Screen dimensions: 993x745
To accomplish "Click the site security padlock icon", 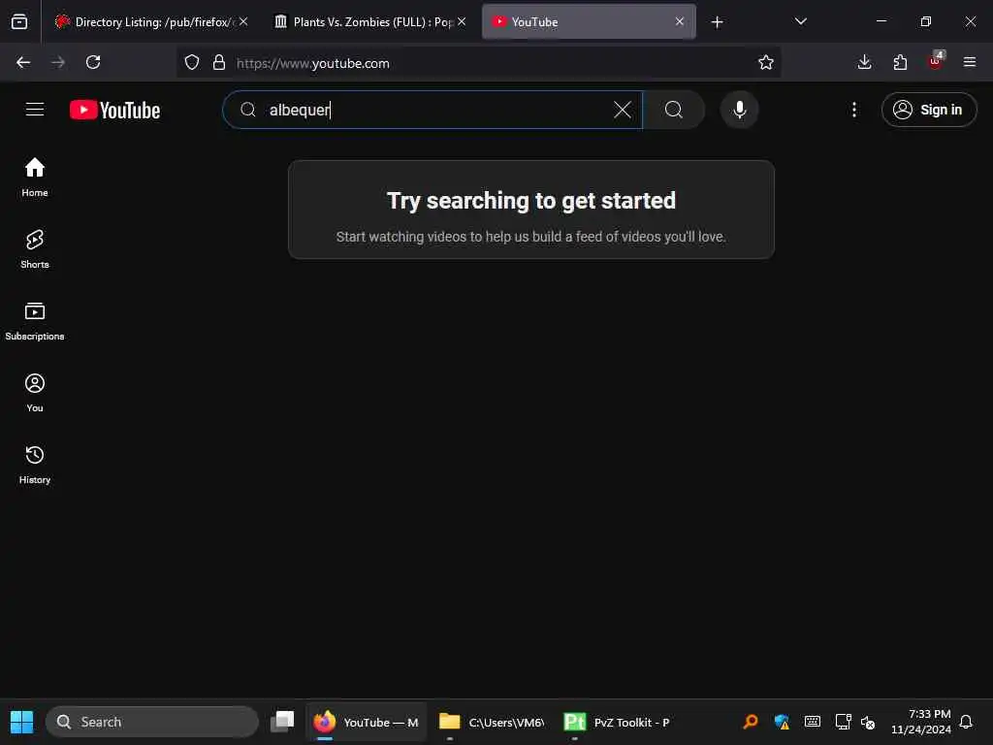I will (x=219, y=62).
